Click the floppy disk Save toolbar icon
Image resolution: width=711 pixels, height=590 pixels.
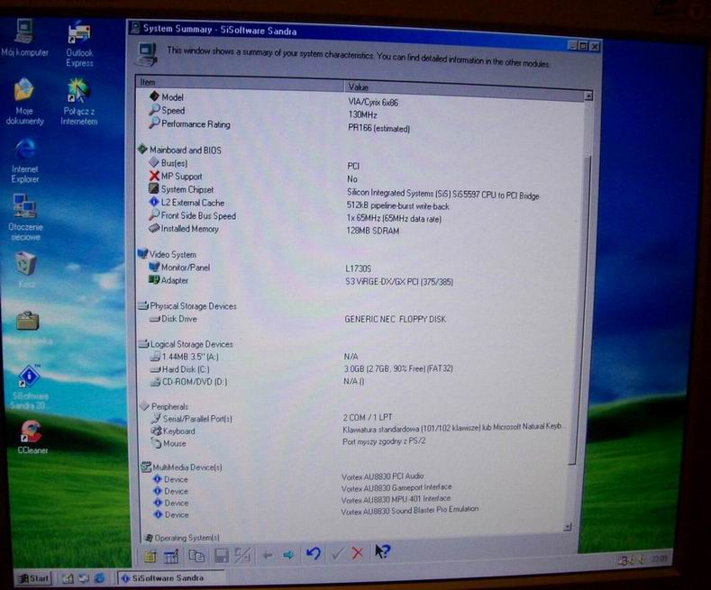point(222,556)
